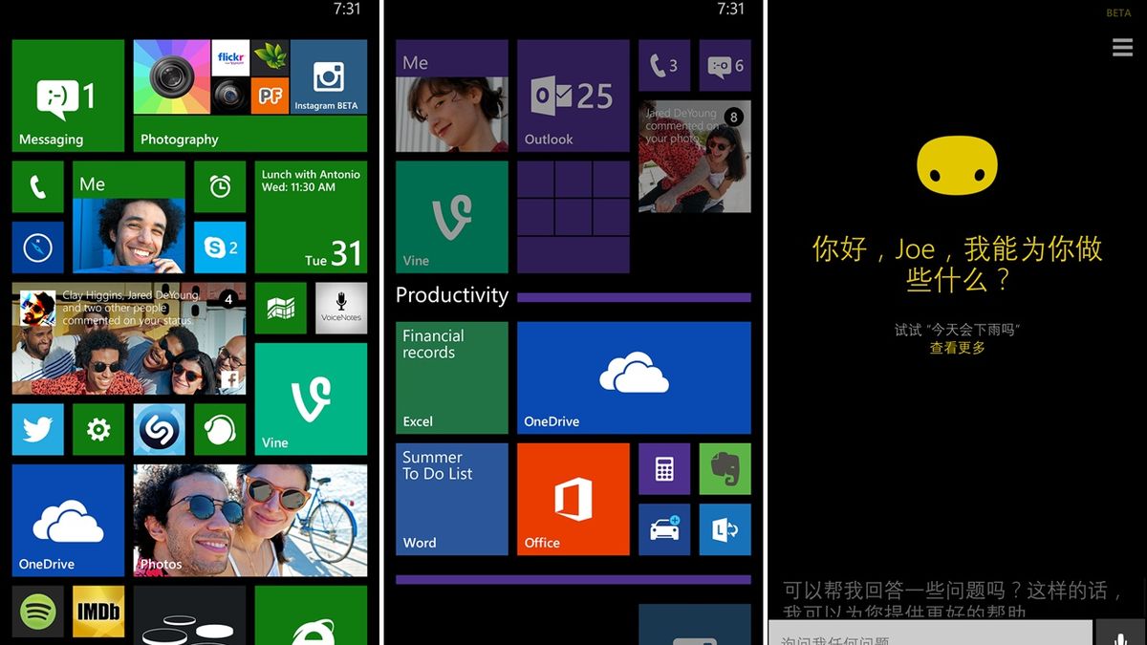Launch Vine on the middle phone
This screenshot has width=1147, height=645.
tap(452, 217)
